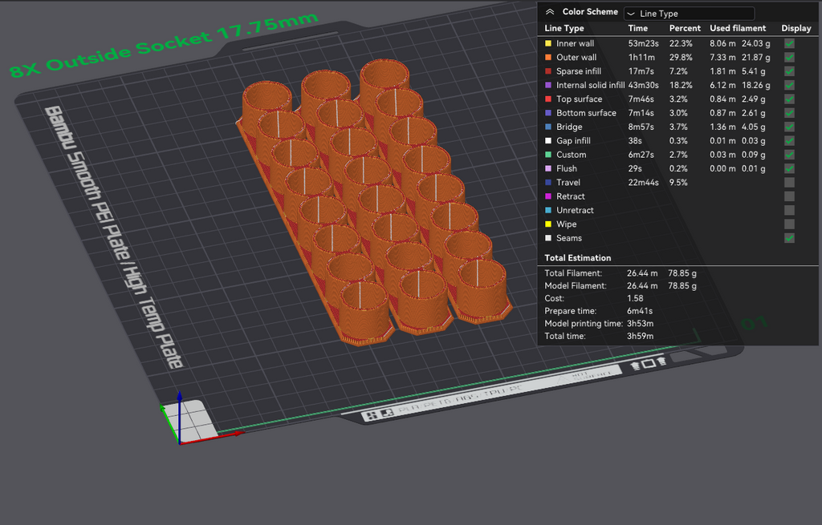This screenshot has width=822, height=525.
Task: Click the Total Estimation heading
Action: click(578, 257)
